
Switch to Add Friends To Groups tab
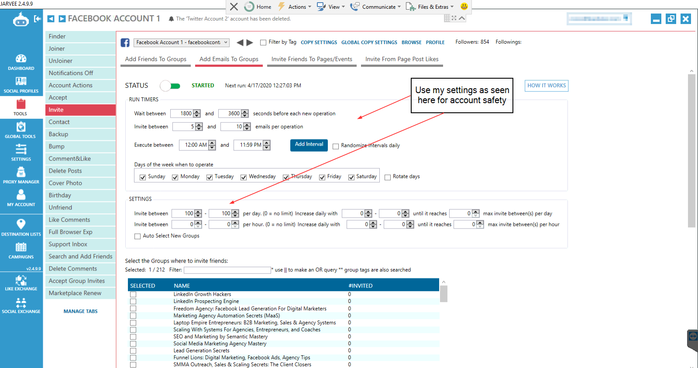(x=156, y=59)
